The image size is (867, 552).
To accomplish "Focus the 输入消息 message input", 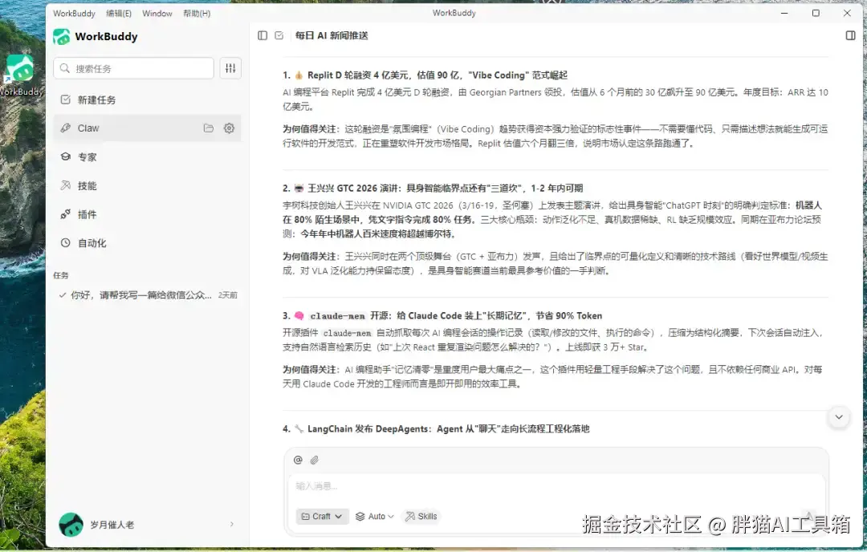I will (x=556, y=486).
